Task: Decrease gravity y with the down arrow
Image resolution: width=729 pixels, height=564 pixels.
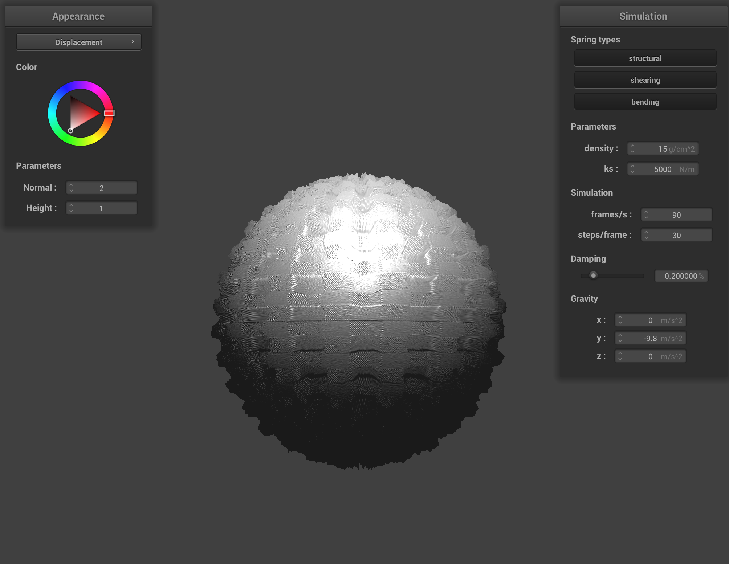Action: click(620, 341)
